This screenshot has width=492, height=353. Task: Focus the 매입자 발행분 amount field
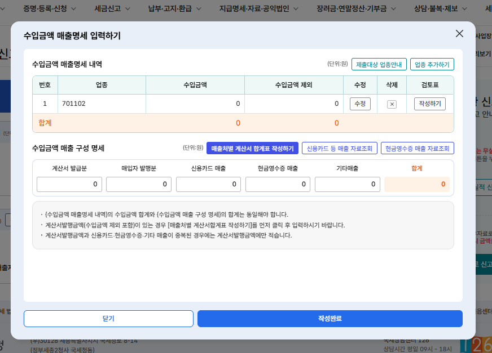point(139,184)
